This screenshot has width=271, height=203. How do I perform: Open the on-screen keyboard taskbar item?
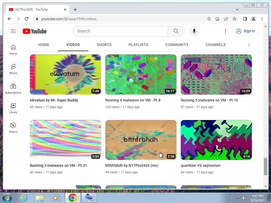coord(89,198)
